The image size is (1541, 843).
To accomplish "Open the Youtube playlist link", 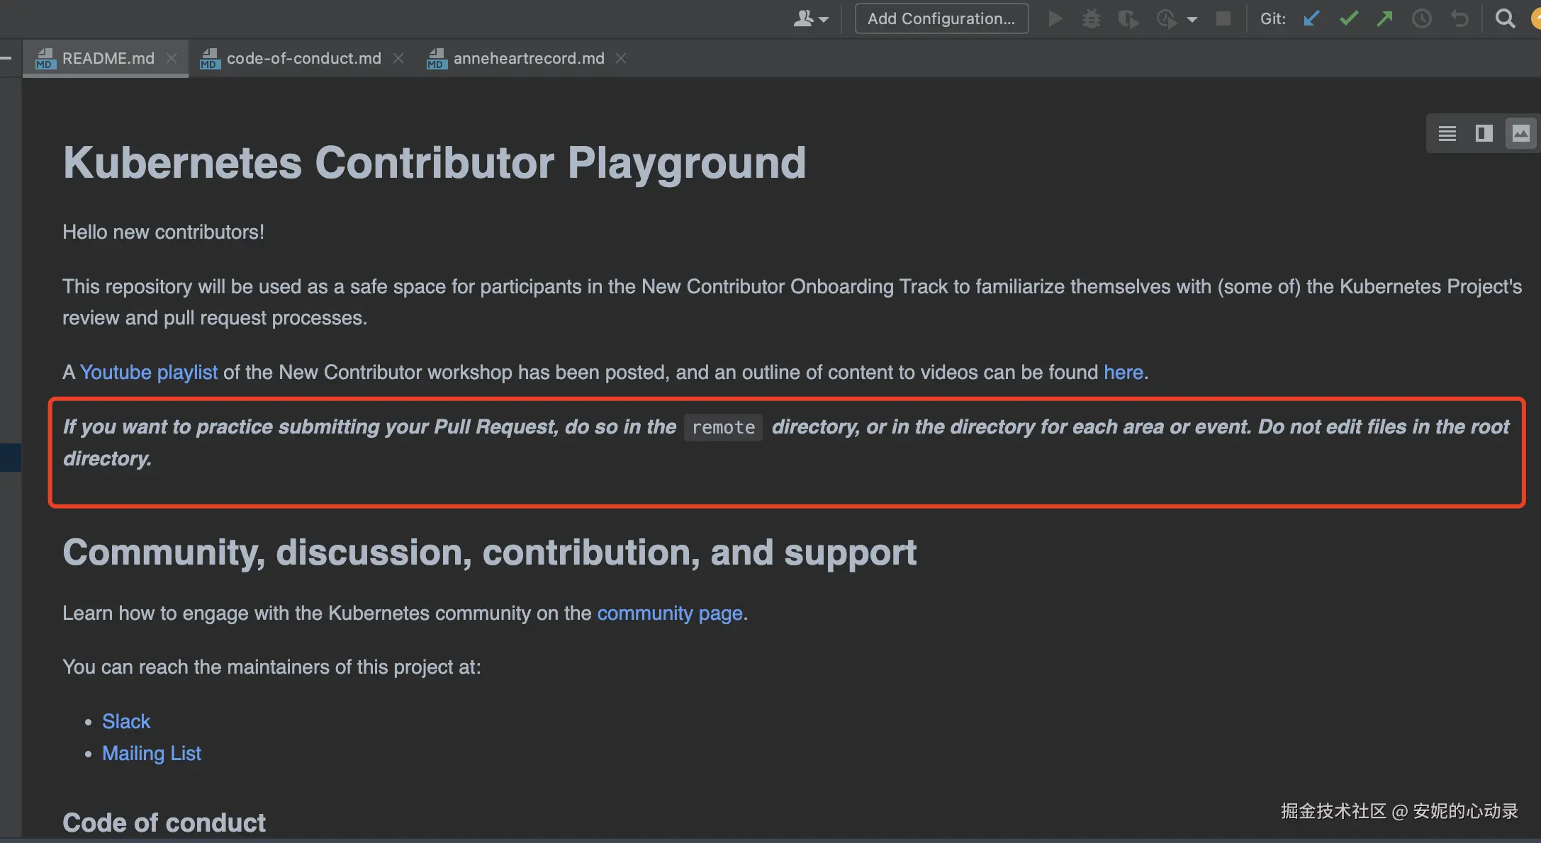I will tap(149, 372).
